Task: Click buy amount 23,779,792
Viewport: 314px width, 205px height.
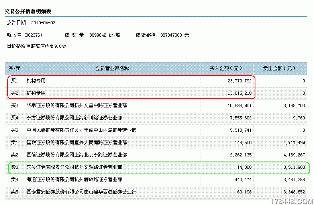Action: pos(239,81)
